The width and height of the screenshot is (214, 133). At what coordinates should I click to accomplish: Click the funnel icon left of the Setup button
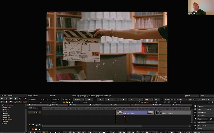tap(195, 129)
